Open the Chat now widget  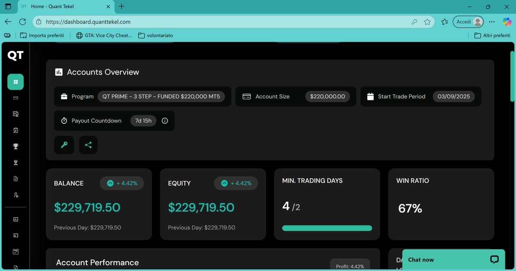point(453,259)
